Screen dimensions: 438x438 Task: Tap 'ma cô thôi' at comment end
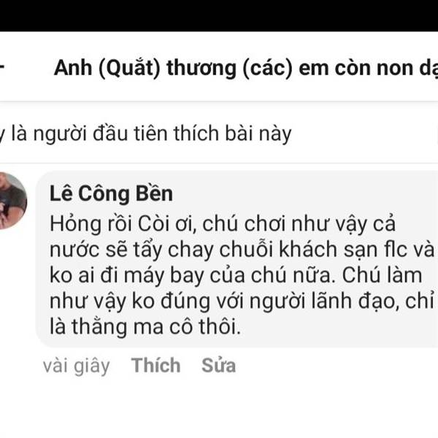187,326
